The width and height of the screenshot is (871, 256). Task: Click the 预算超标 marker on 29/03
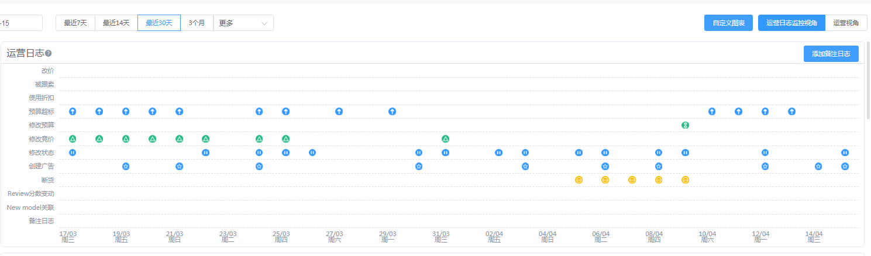(392, 111)
